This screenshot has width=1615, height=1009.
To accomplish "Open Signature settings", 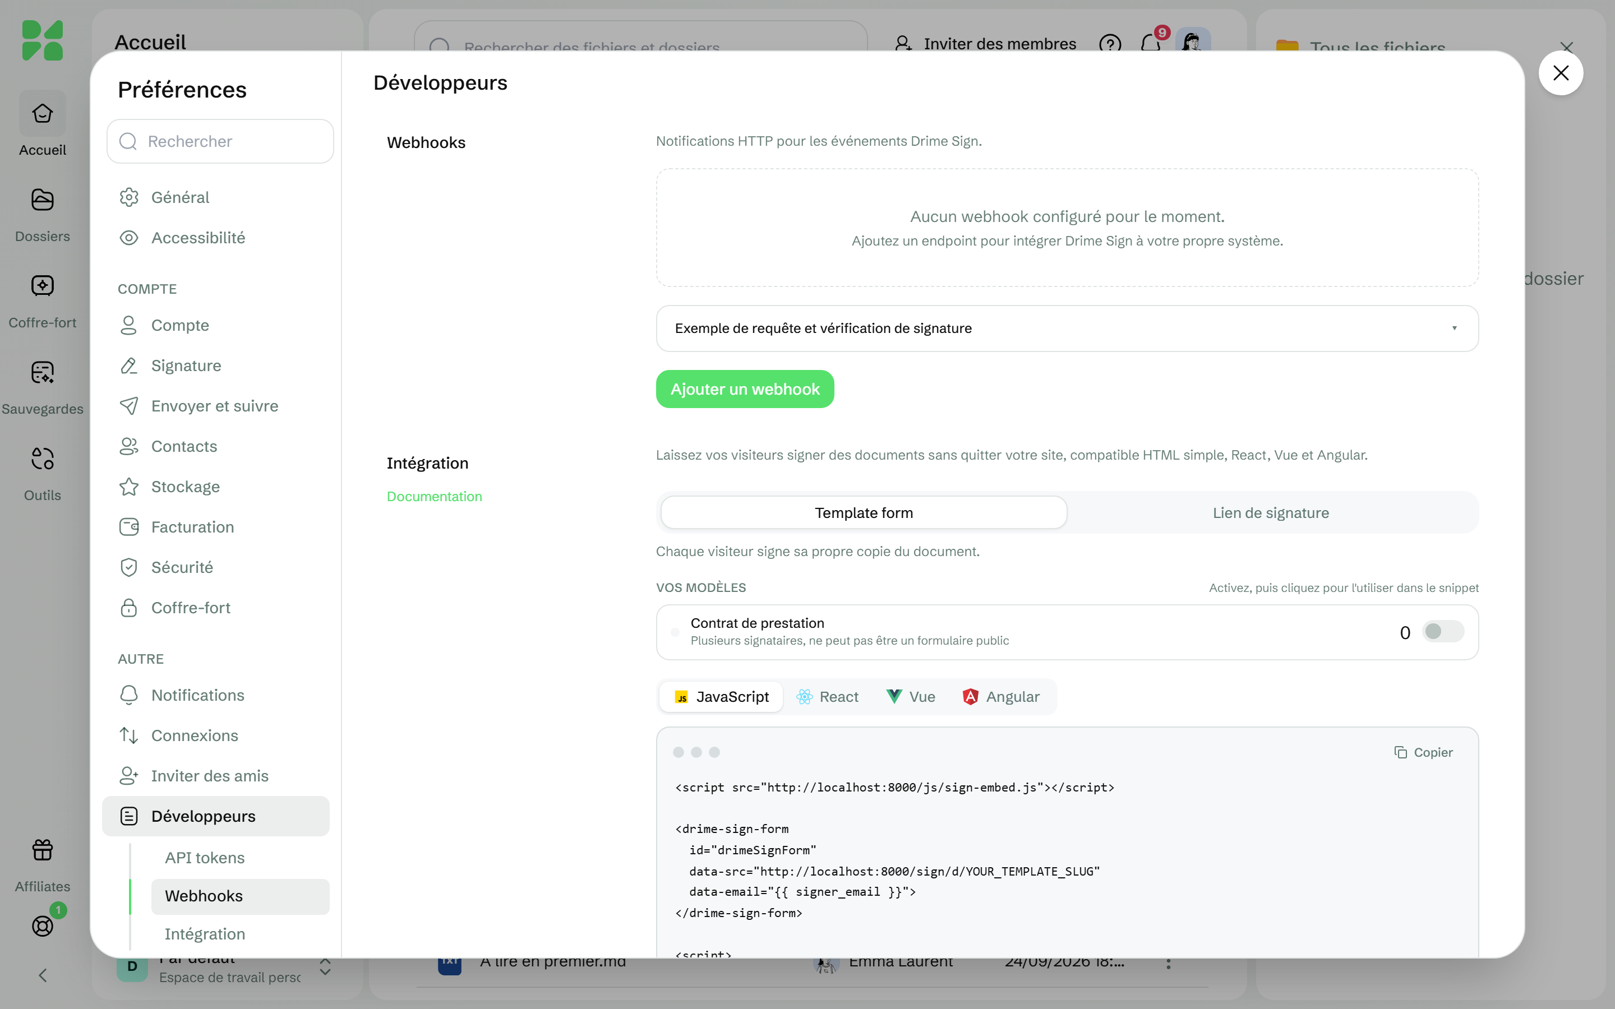I will 215,365.
